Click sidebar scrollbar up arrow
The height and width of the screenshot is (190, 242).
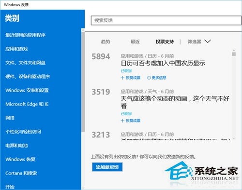click(x=83, y=30)
